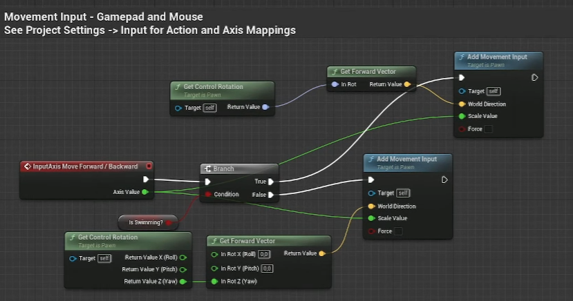Click the Branch True exec output pin
This screenshot has width=573, height=301.
click(271, 182)
